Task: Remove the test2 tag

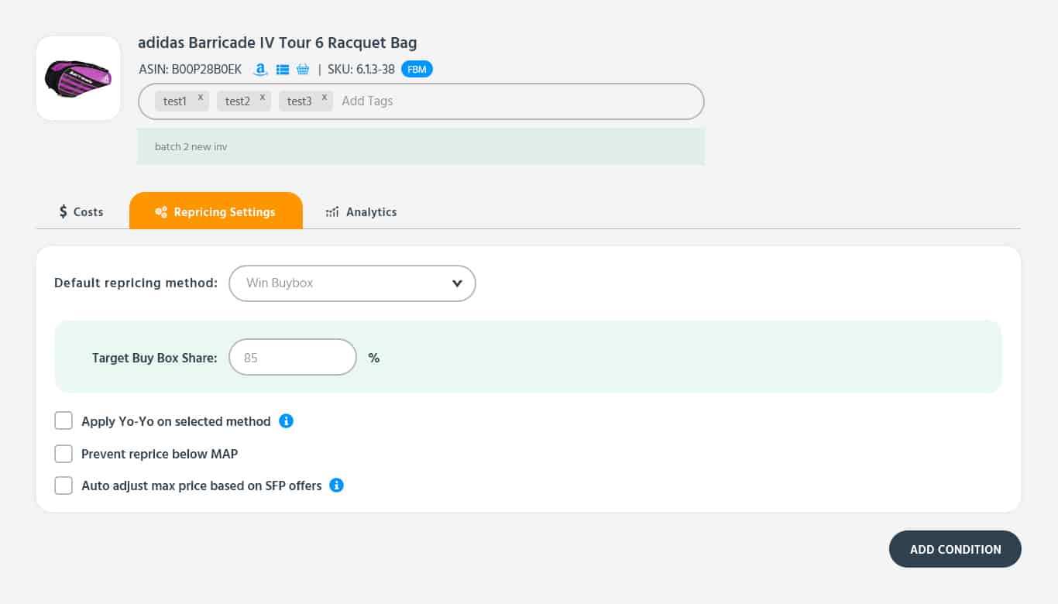Action: pos(262,98)
